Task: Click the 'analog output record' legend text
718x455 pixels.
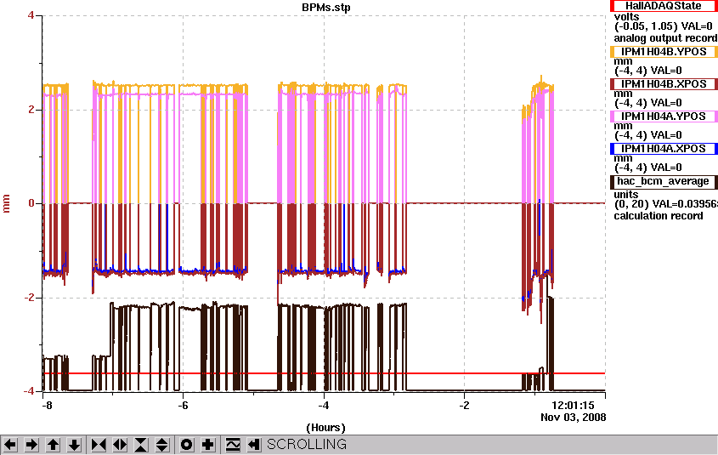Action: tap(665, 38)
